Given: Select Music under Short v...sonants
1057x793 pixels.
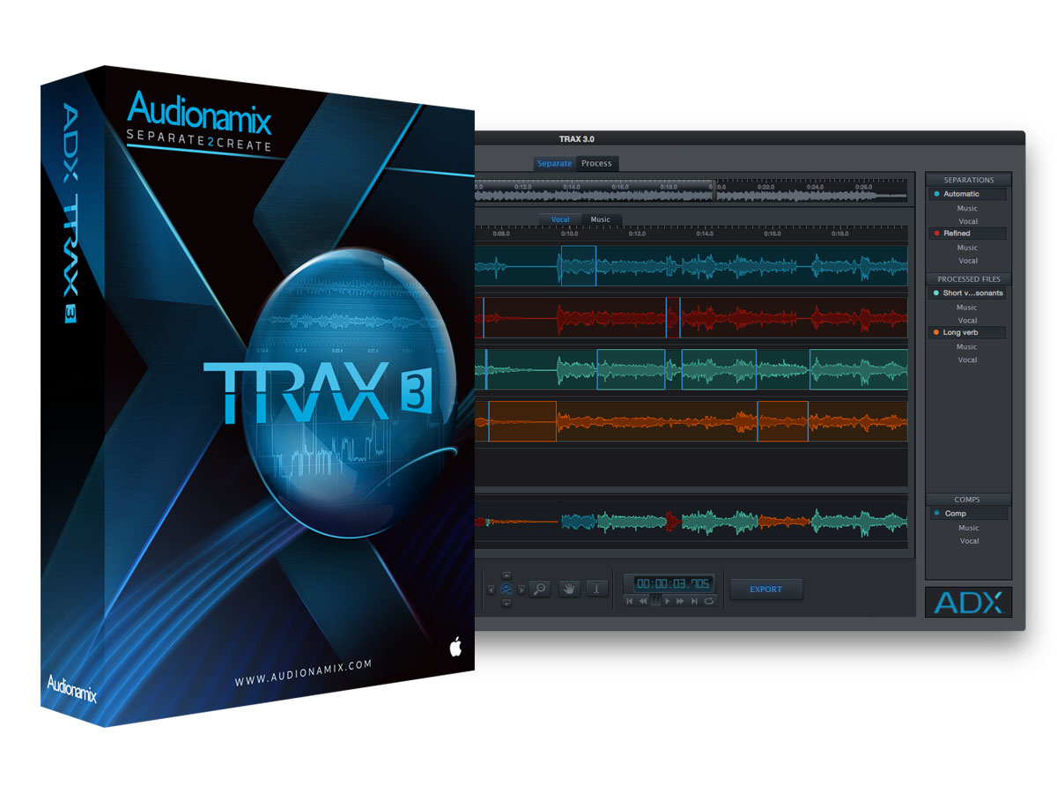Looking at the screenshot, I should pos(967,308).
